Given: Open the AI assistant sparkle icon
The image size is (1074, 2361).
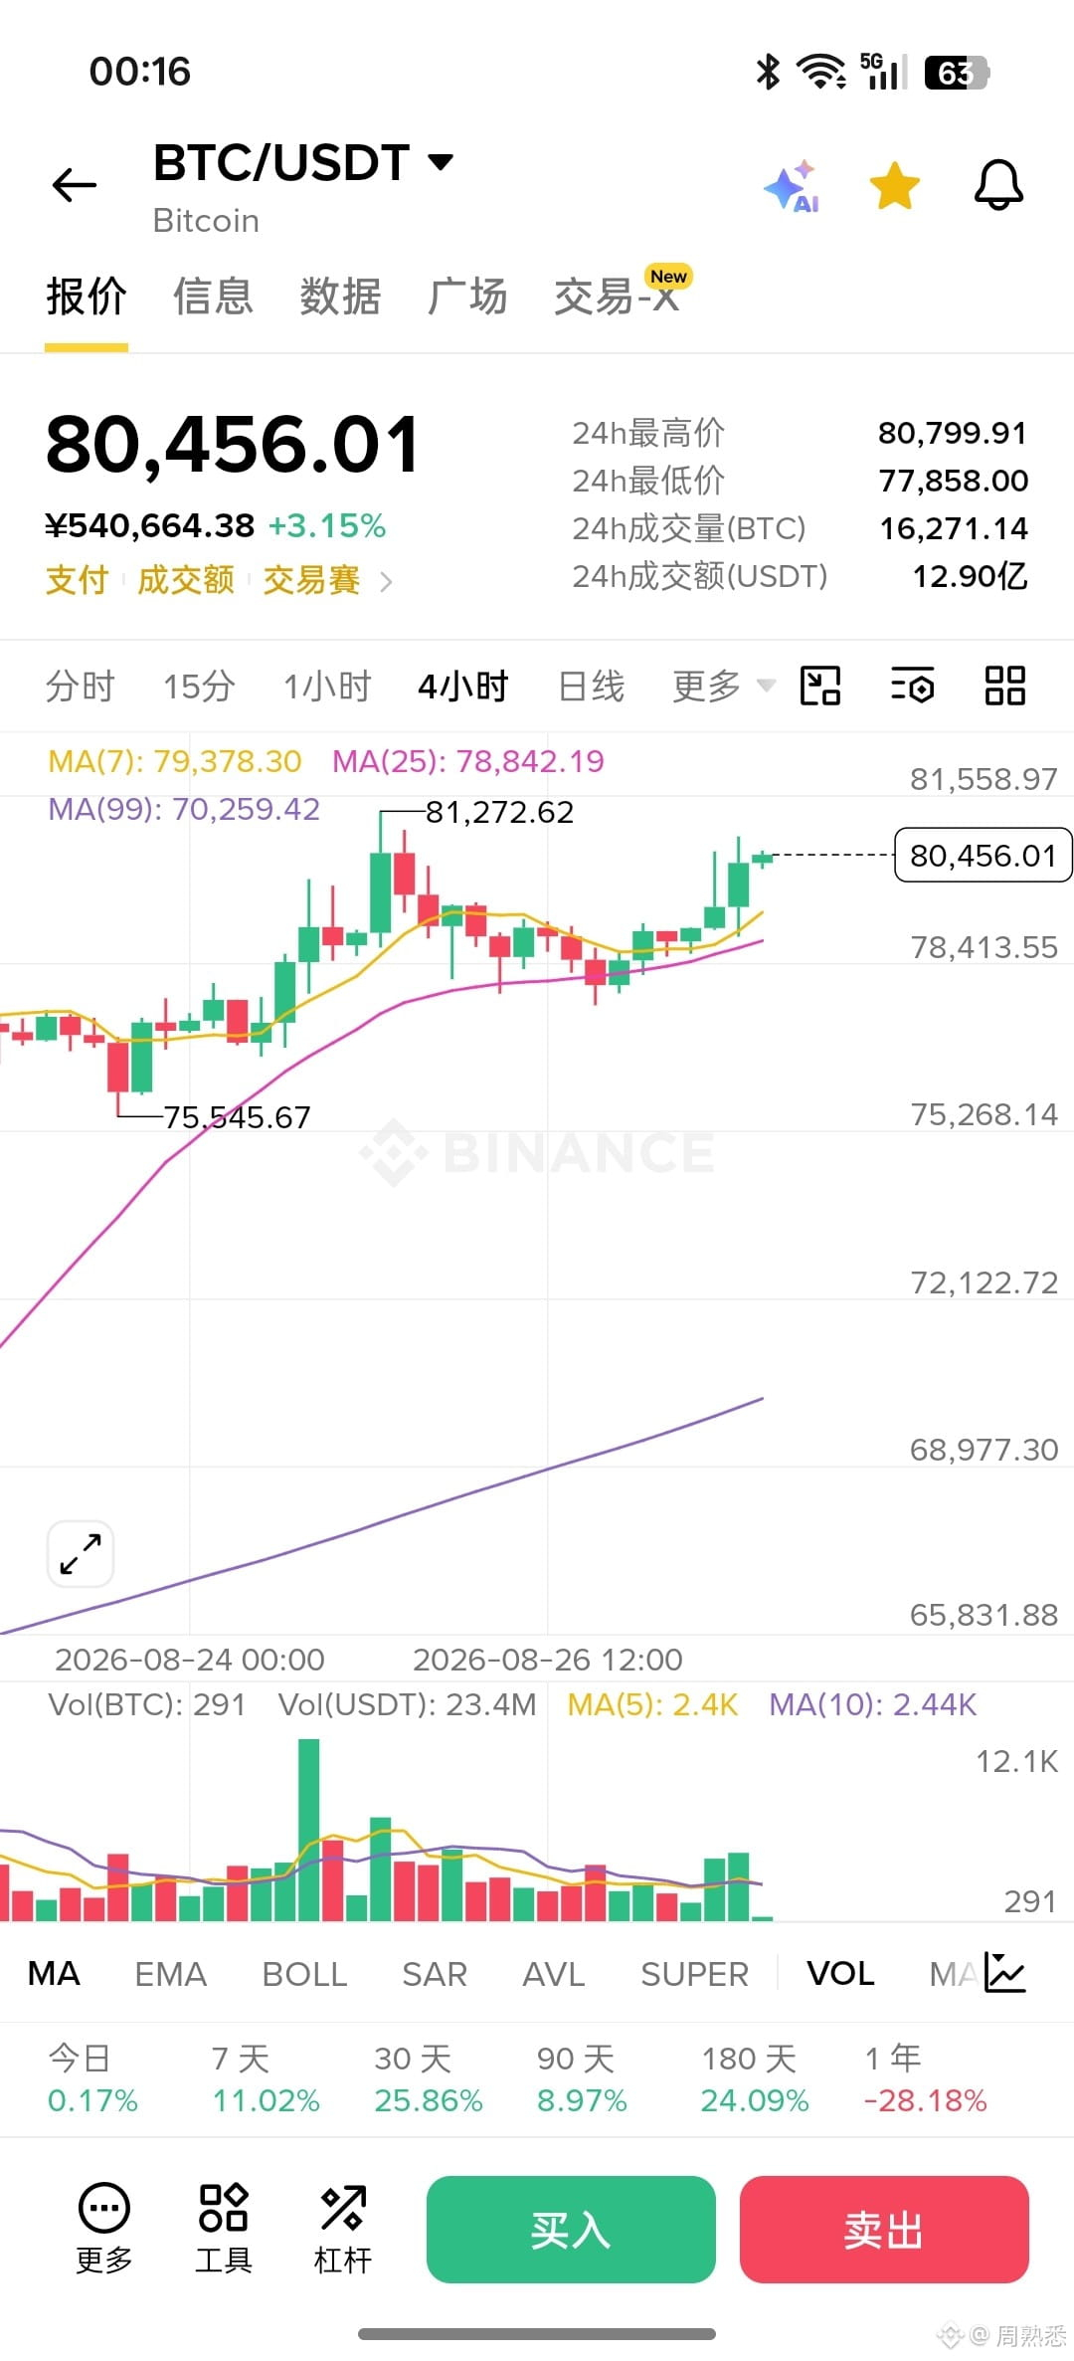Looking at the screenshot, I should (793, 186).
